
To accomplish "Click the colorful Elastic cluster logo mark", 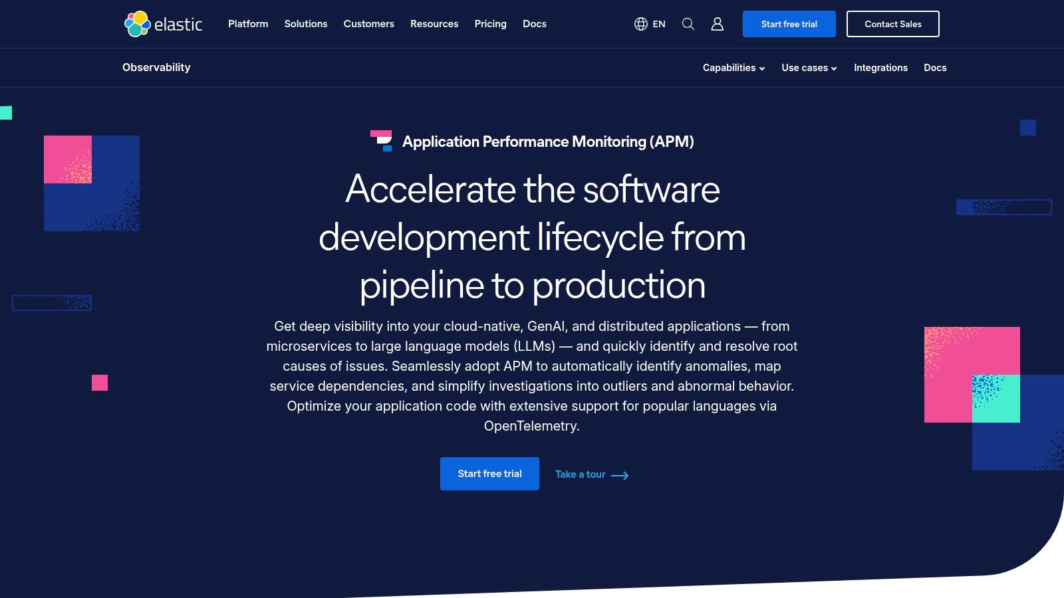I will click(136, 23).
